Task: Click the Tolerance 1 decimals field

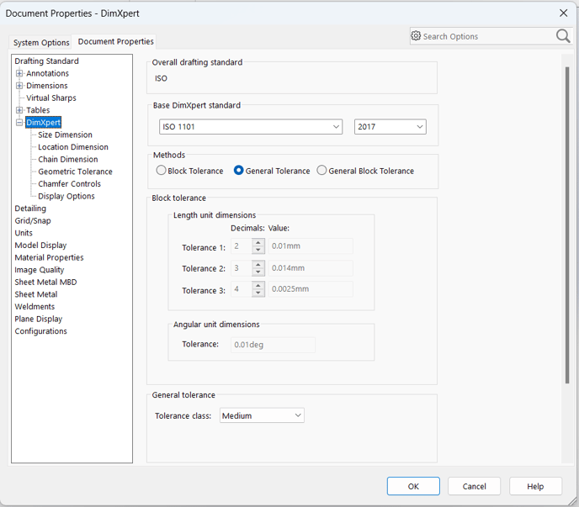Action: pyautogui.click(x=242, y=246)
